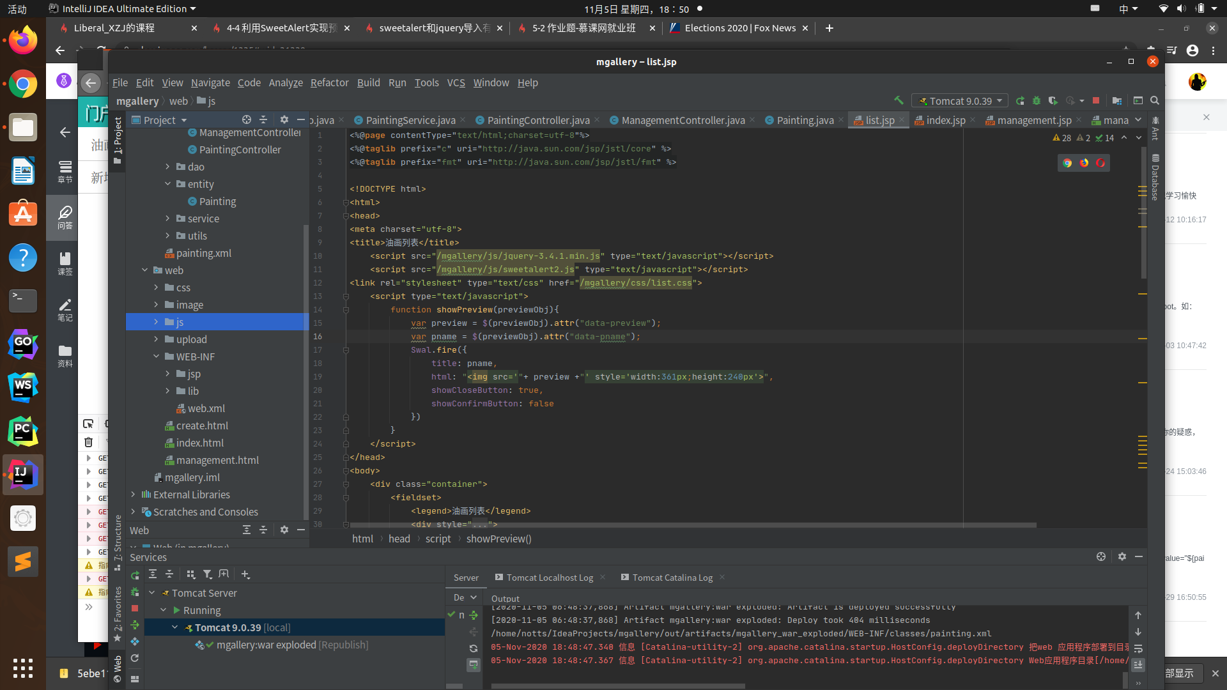Open the Tomcat 9.0.39 run configuration dropdown
1227x690 pixels.
point(960,101)
